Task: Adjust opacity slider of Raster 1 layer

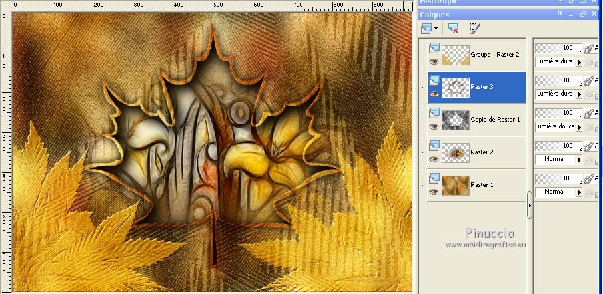Action: tap(559, 178)
